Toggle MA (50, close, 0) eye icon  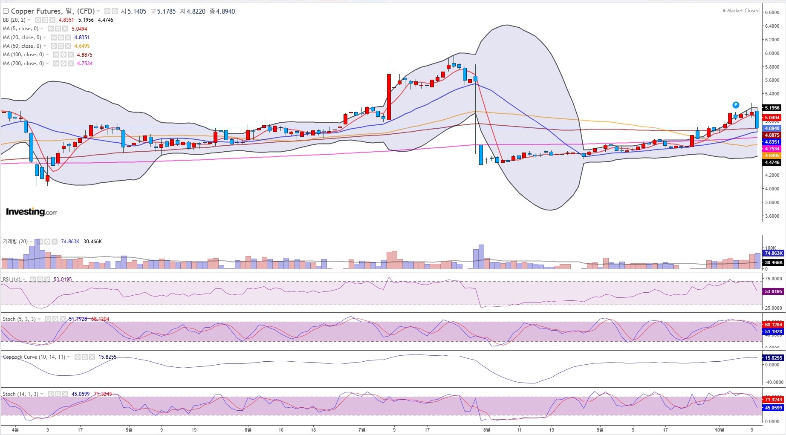click(54, 46)
